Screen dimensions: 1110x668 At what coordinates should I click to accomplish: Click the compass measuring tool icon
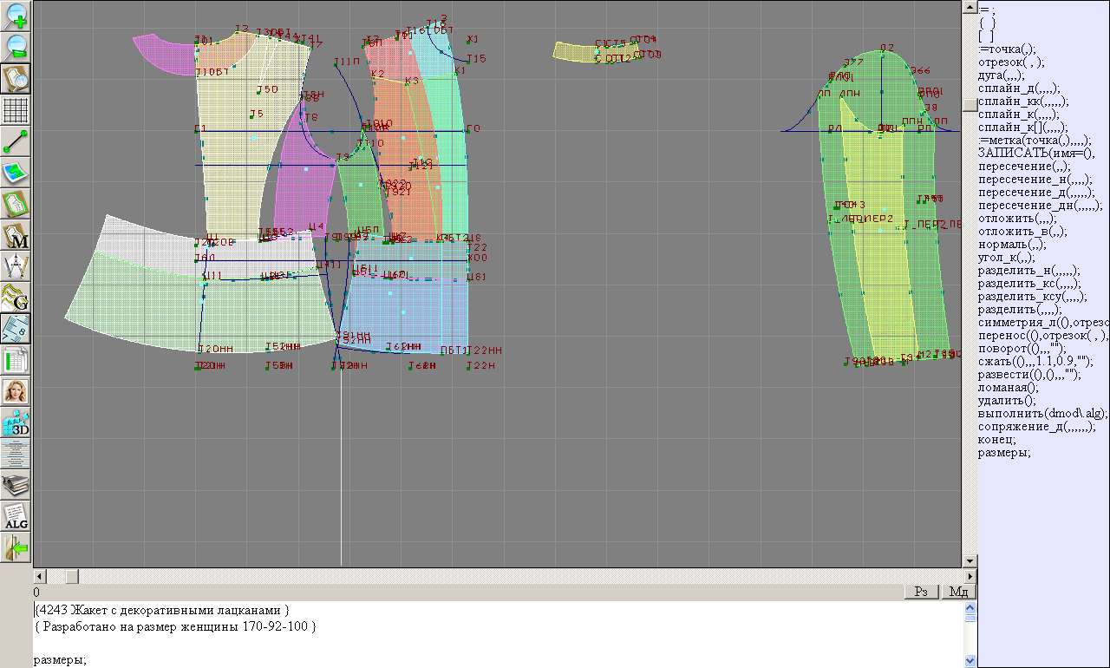click(x=16, y=266)
